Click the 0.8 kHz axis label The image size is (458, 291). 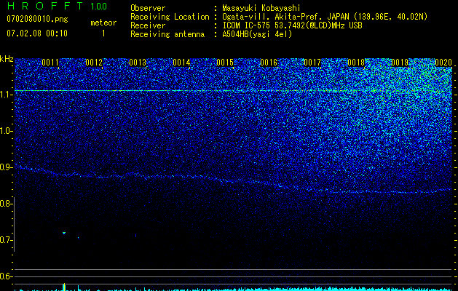6,204
